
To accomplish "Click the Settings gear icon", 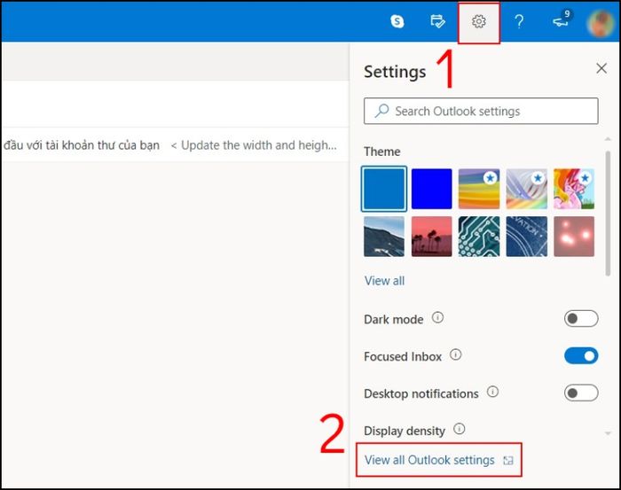I will tap(479, 21).
